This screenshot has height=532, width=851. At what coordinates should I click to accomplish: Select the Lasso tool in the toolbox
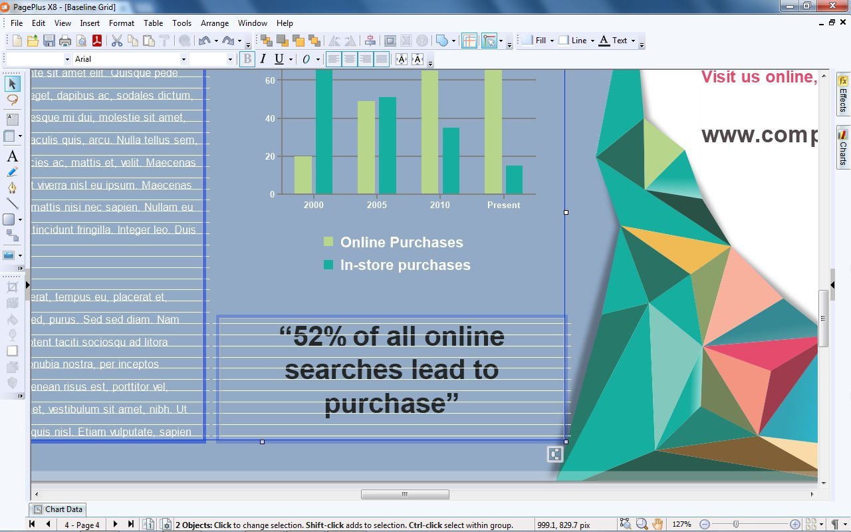13,100
